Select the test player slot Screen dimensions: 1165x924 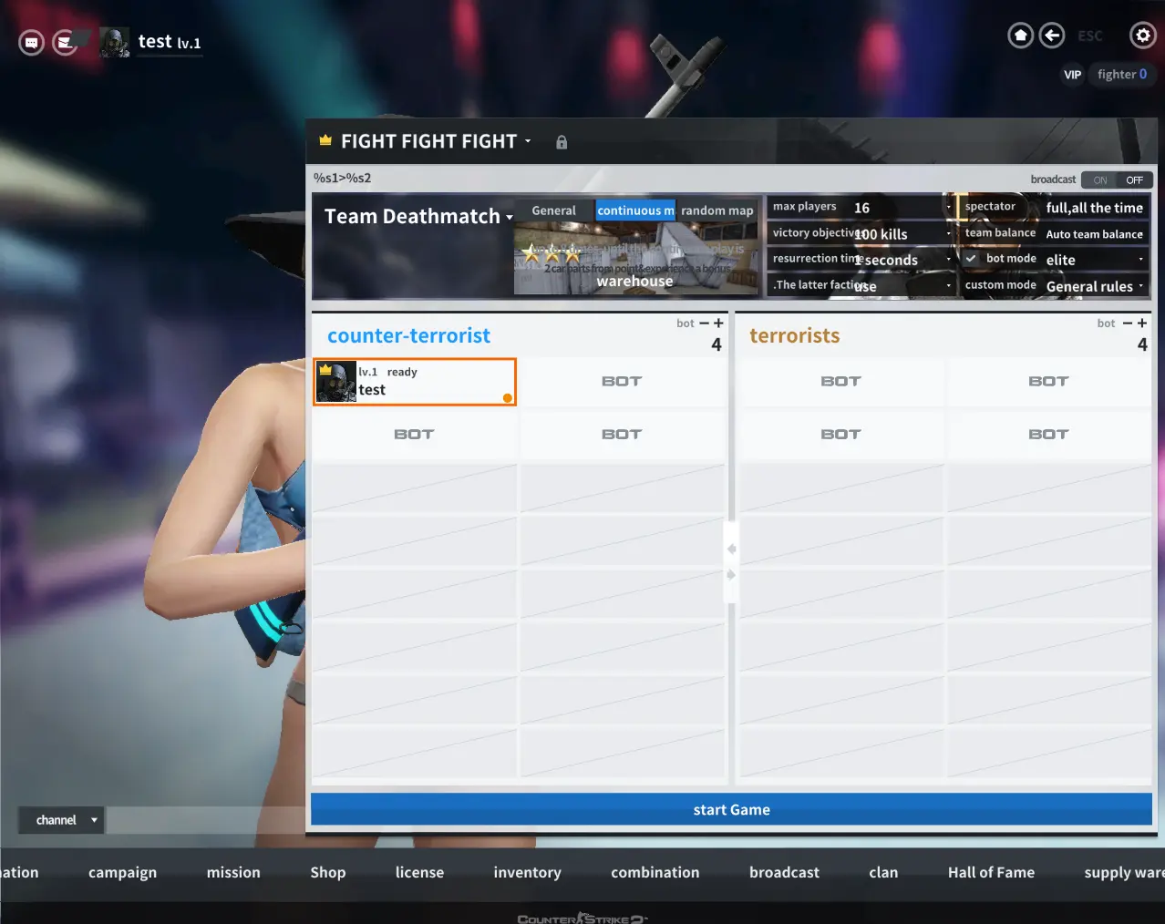click(415, 382)
